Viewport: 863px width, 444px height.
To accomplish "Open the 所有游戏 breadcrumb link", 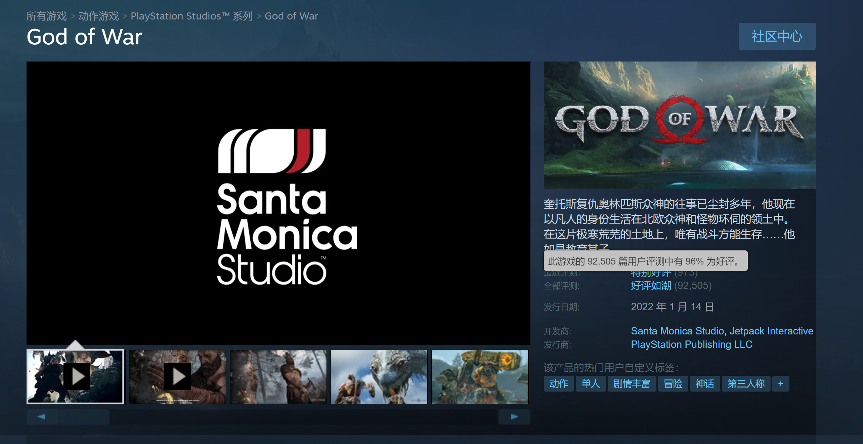I will (x=46, y=16).
